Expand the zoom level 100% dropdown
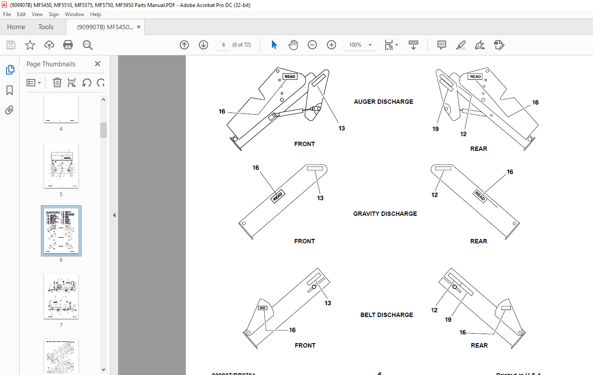Viewport: 593px width, 375px height. pos(370,45)
